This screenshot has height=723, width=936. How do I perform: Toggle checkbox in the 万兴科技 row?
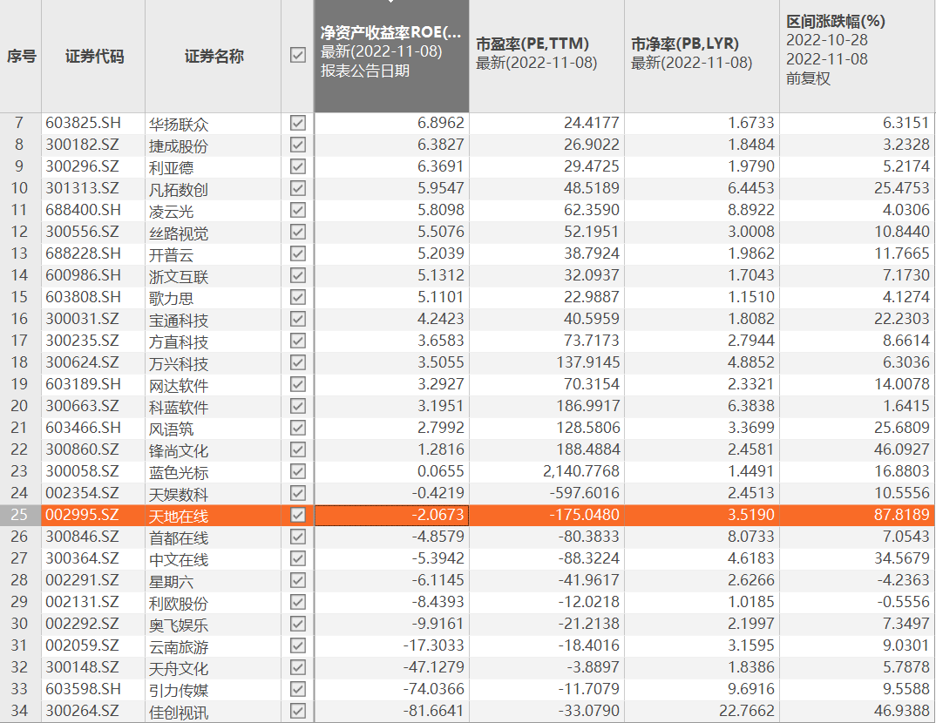tap(297, 362)
